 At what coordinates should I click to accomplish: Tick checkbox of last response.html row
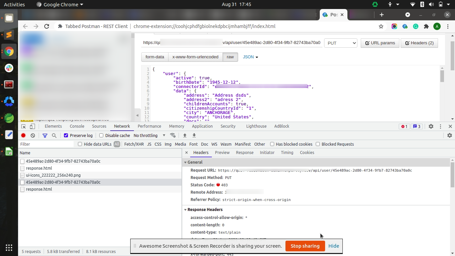tap(22, 189)
